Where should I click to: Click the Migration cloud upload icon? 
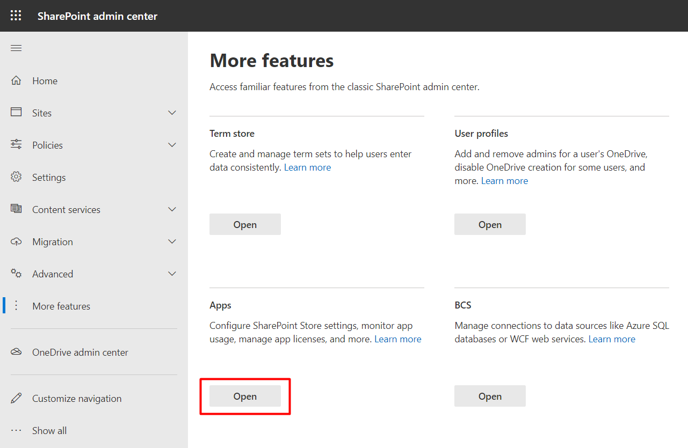16,241
